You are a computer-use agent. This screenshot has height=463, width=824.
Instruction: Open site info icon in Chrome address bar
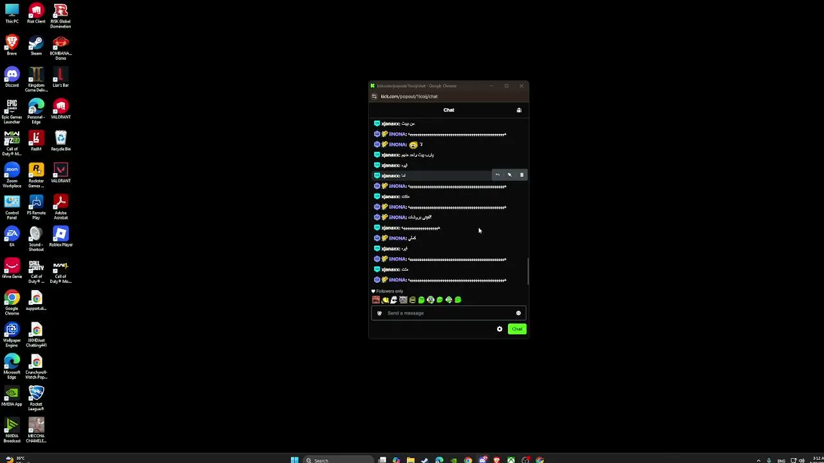[x=374, y=96]
